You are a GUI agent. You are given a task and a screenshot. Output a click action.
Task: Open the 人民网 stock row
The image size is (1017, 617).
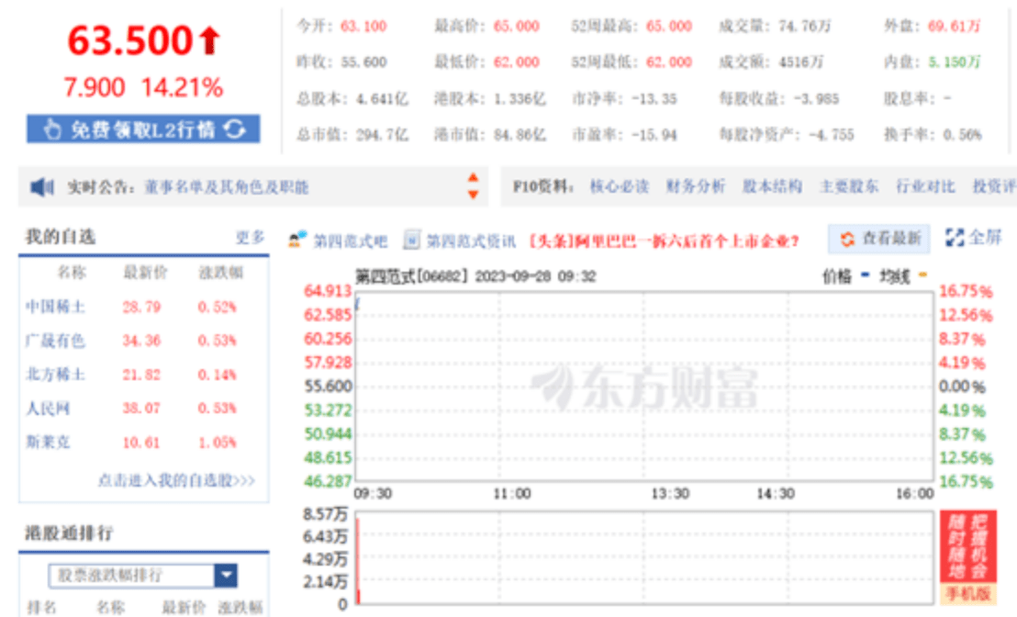click(x=143, y=408)
